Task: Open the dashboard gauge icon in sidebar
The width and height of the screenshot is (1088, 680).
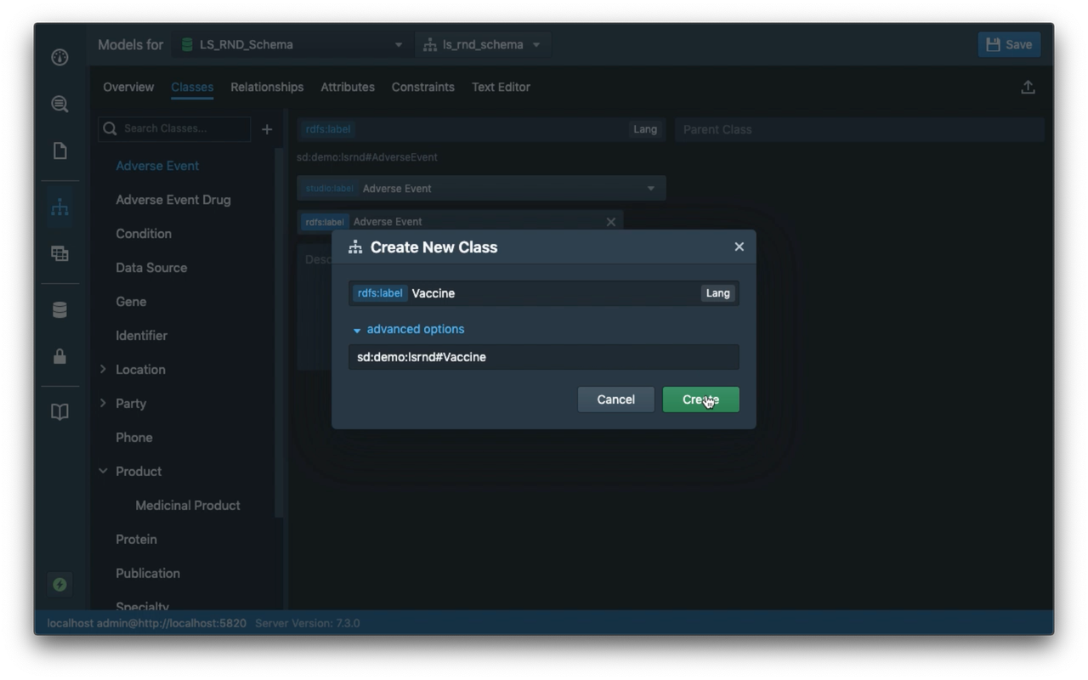Action: tap(59, 58)
